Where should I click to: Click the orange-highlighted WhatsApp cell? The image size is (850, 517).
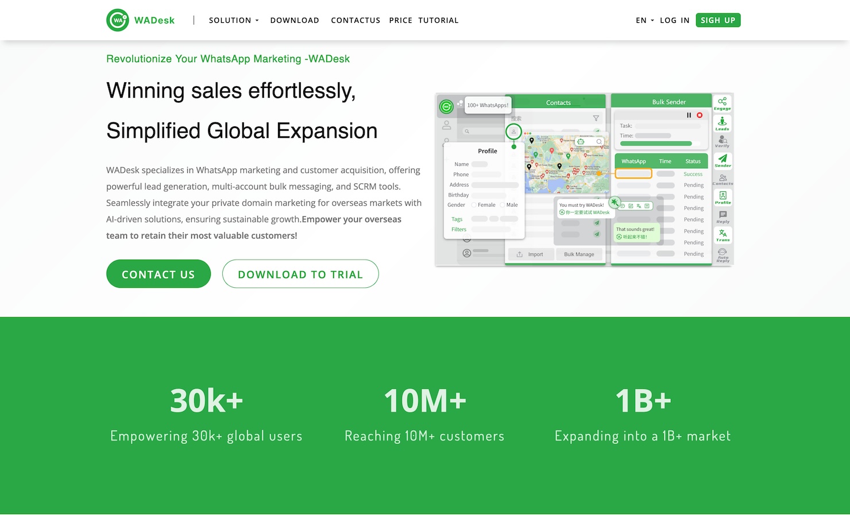tap(633, 173)
